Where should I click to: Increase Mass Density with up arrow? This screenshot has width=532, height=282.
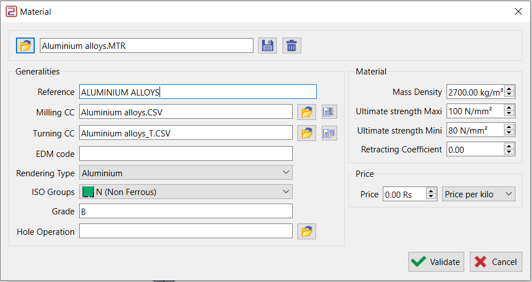(x=509, y=89)
